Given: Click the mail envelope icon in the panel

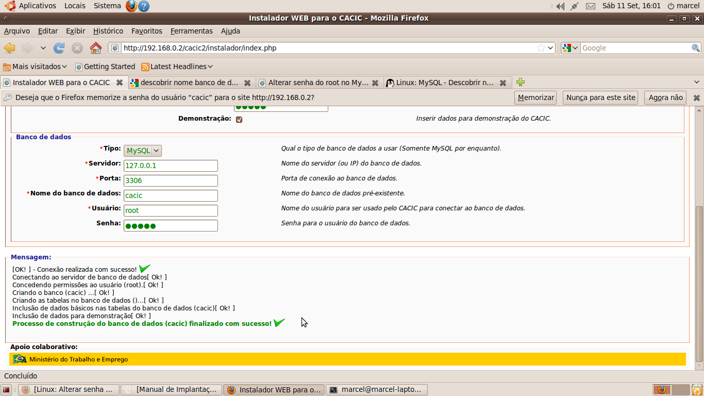Looking at the screenshot, I should [591, 6].
